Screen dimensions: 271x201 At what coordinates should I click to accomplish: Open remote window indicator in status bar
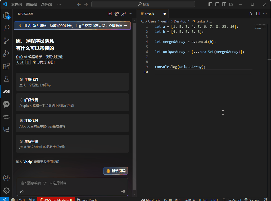(x=5, y=199)
